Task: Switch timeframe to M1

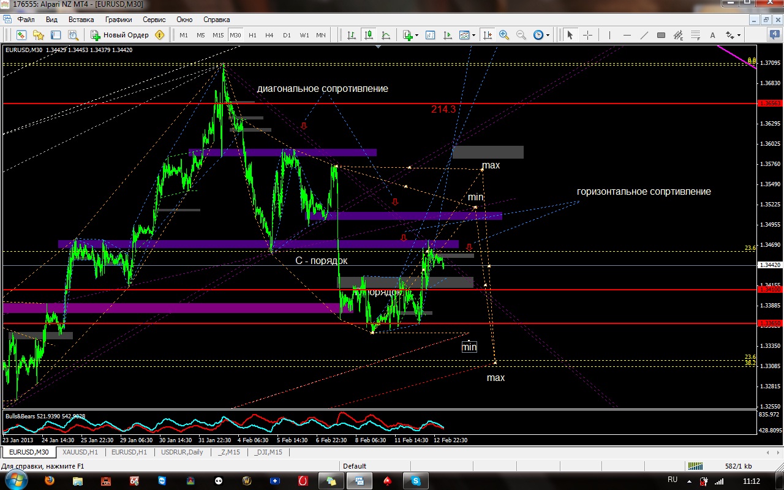Action: 184,35
